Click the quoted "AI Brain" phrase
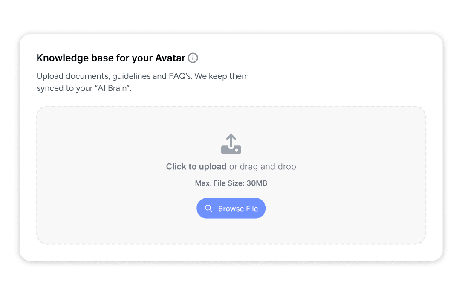This screenshot has height=290, width=462. (x=113, y=88)
